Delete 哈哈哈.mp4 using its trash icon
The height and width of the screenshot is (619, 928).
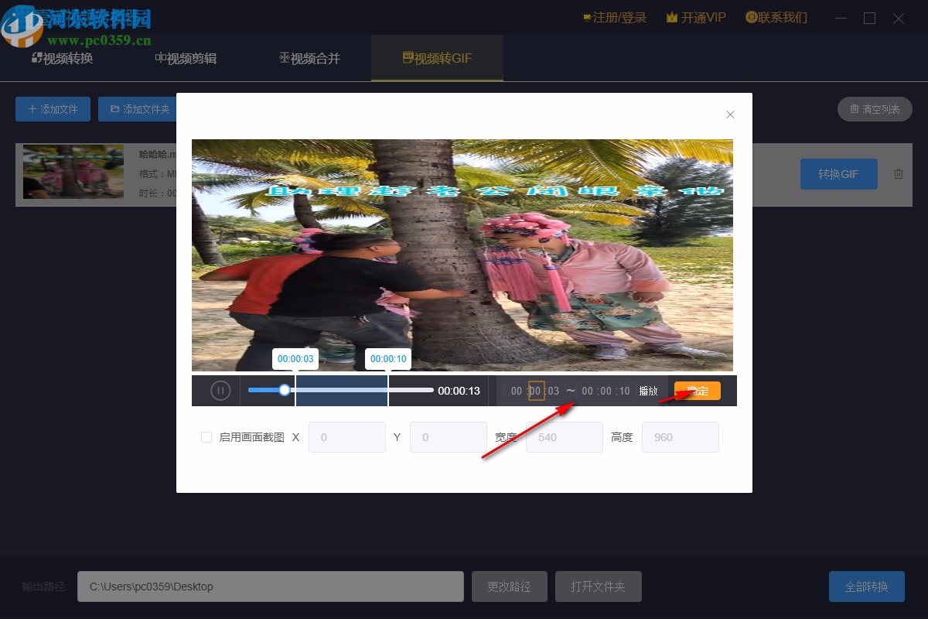coord(899,174)
